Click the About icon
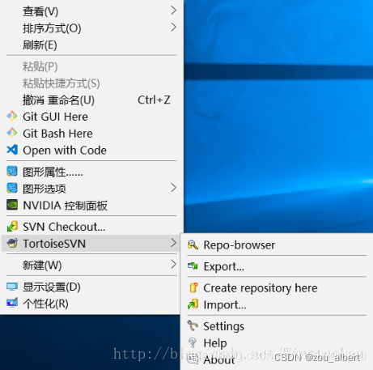 click(193, 359)
